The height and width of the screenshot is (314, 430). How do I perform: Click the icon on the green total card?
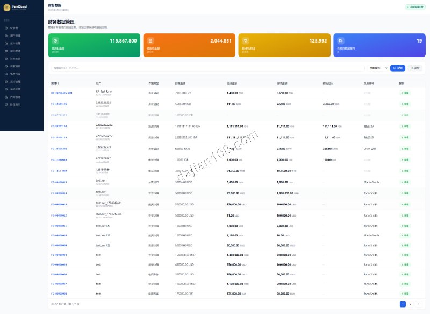(55, 40)
